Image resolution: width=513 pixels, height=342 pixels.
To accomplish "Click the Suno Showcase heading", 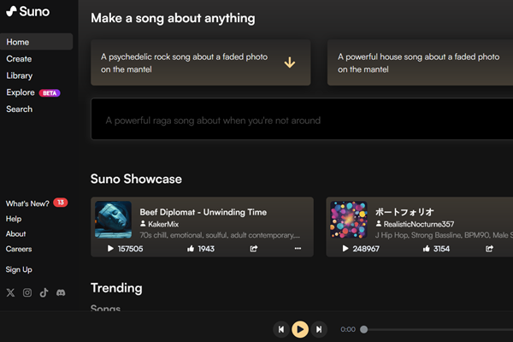I will pos(136,179).
